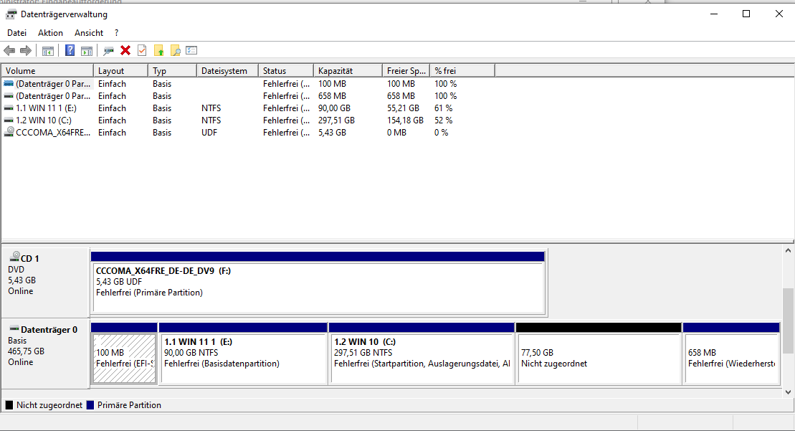795x431 pixels.
Task: Close the Datenträgerverwaltung window
Action: (779, 14)
